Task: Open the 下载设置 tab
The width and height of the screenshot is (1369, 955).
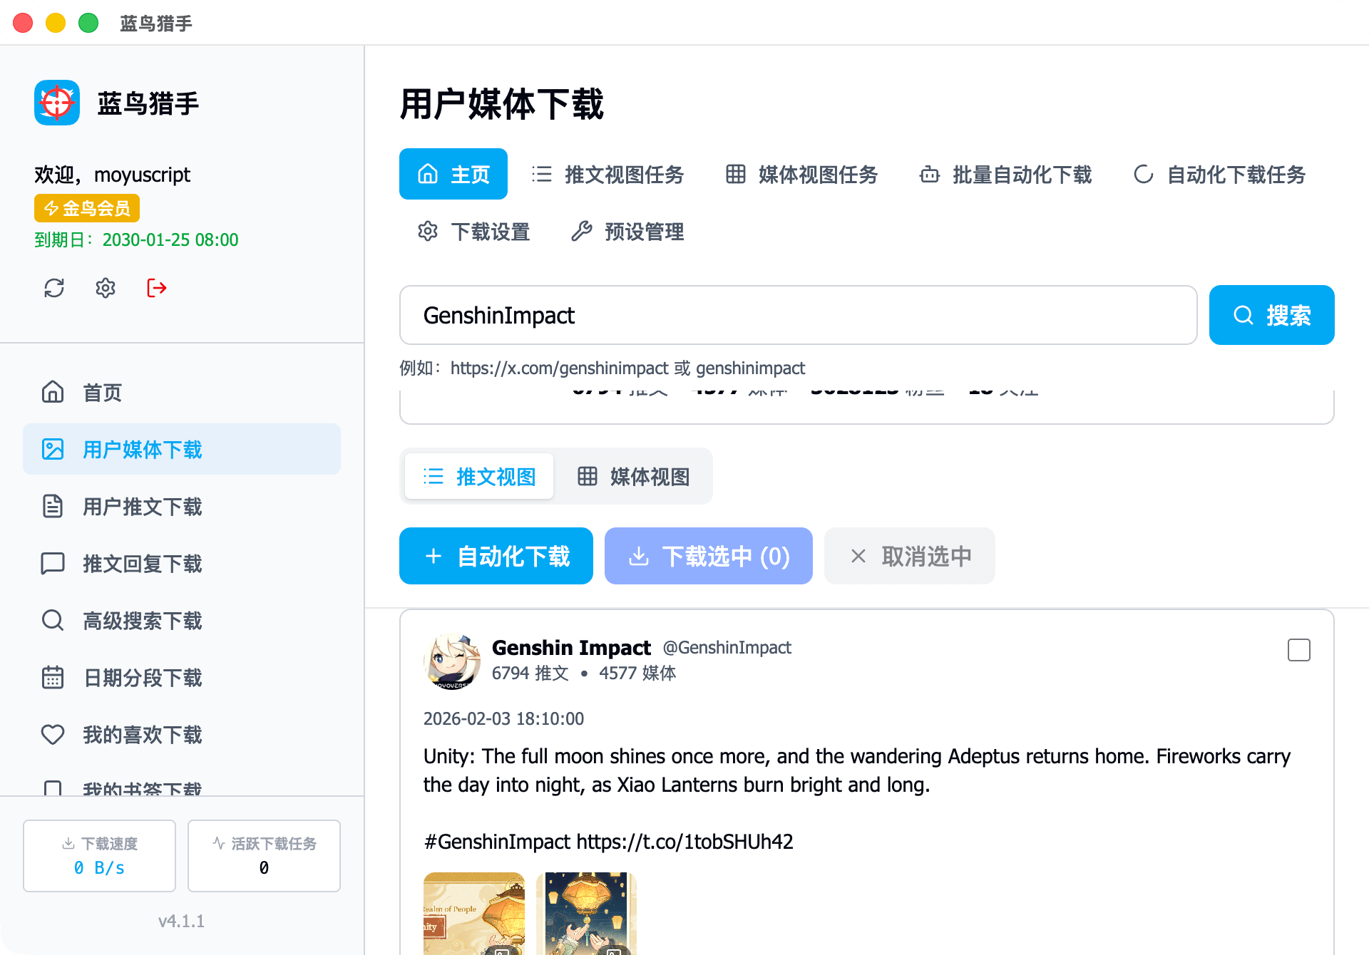Action: point(473,232)
